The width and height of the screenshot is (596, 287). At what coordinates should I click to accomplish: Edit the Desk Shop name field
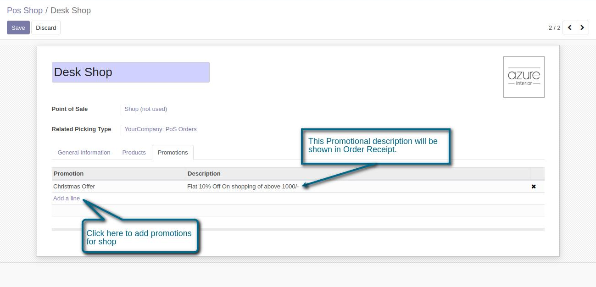coord(130,72)
